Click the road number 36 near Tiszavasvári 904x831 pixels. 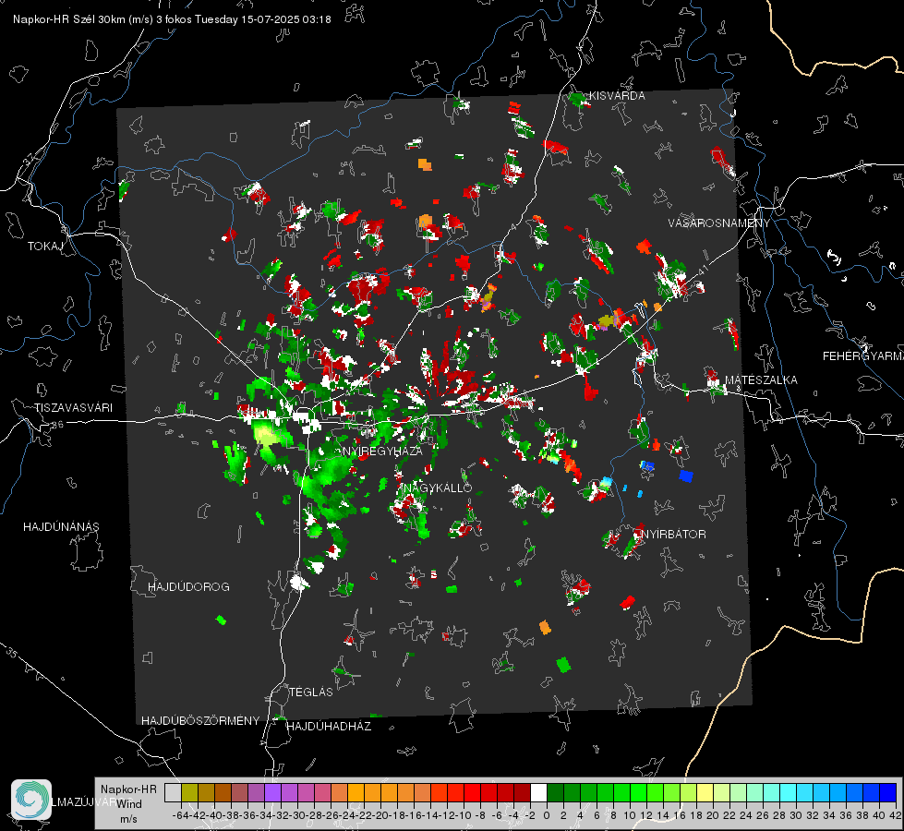(57, 425)
